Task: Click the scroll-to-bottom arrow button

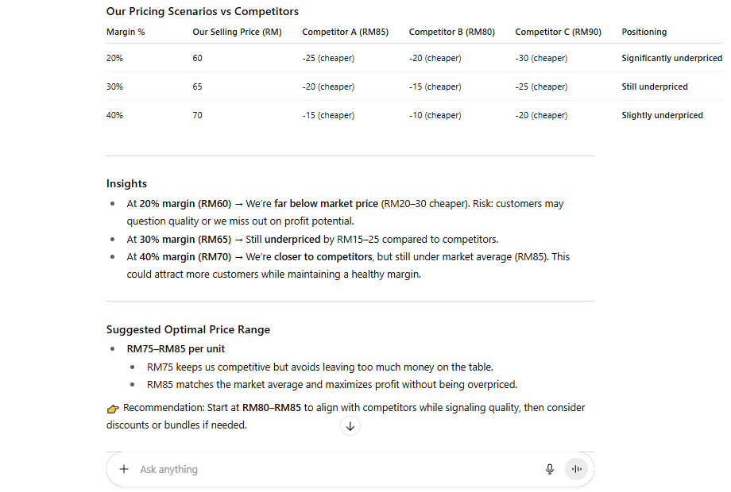Action: [350, 426]
